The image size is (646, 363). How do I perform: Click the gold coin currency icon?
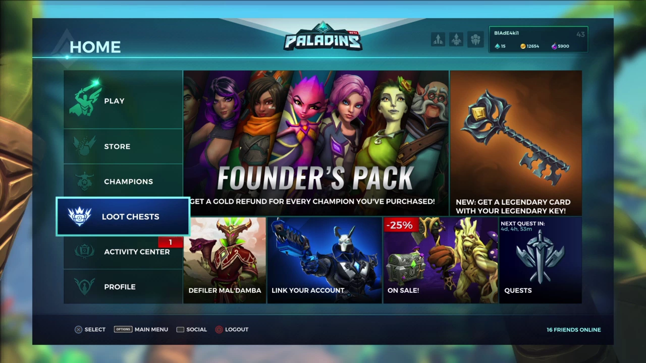pos(523,46)
